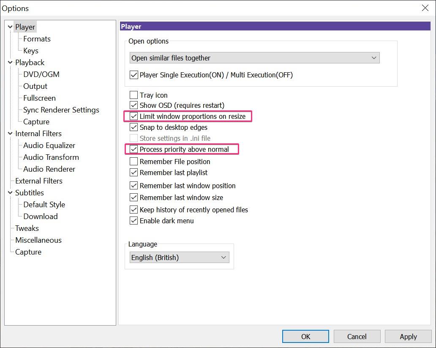The image size is (436, 348).
Task: Disable Show OSD option
Action: [x=134, y=105]
